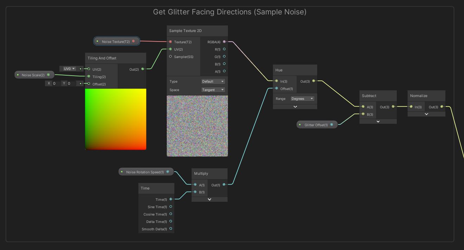
Task: Click the Sampler(SS) port on Sample Texture 2D
Action: [x=170, y=57]
